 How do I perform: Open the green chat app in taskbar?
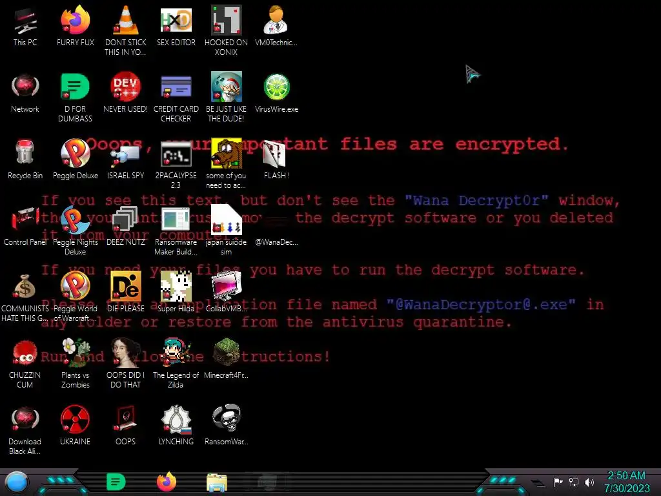pos(116,482)
